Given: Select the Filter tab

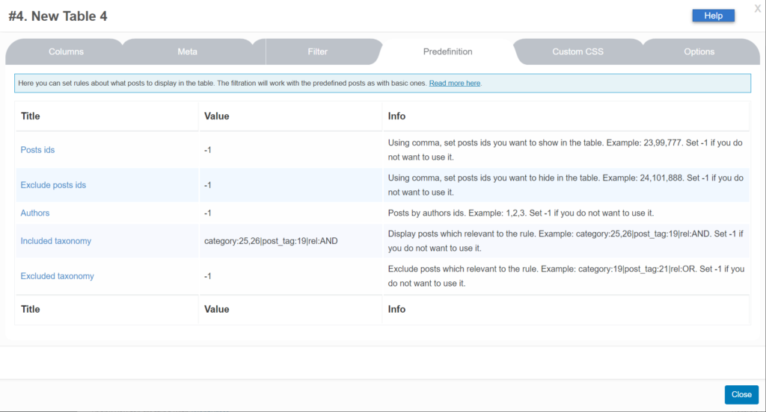Looking at the screenshot, I should [x=318, y=52].
